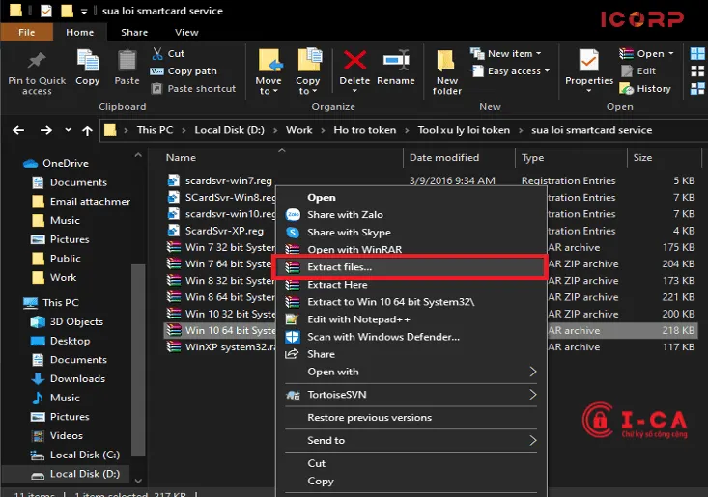Expand TortoiseSVN submenu
708x497 pixels.
411,395
